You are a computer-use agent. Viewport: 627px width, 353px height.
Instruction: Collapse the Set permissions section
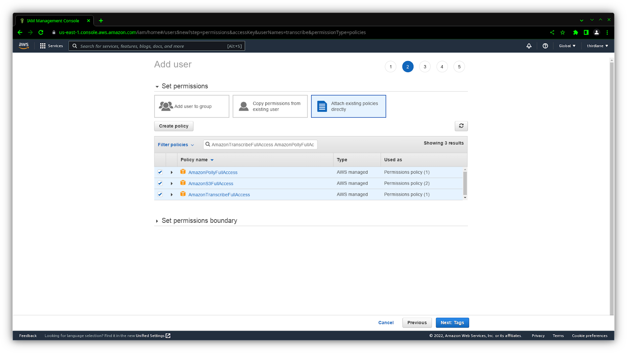157,87
